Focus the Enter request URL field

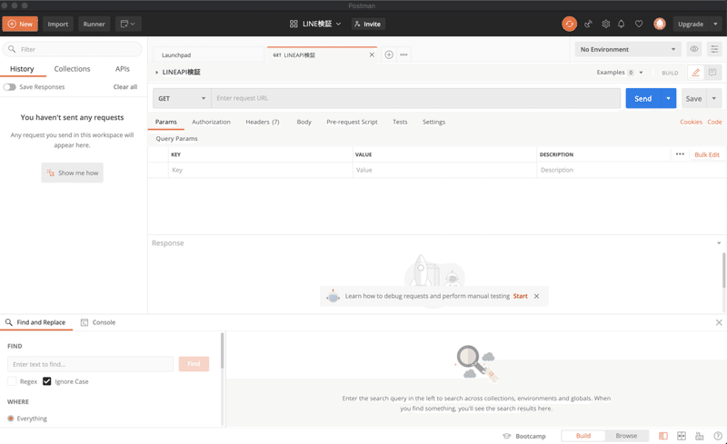tap(416, 98)
